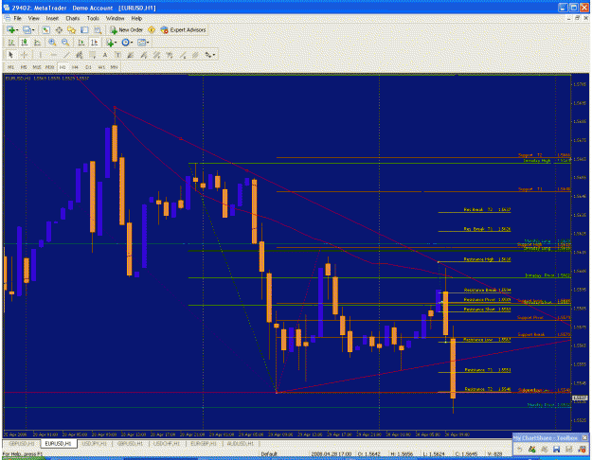The height and width of the screenshot is (460, 592).
Task: Open the Terminal panel icon
Action: pos(84,29)
